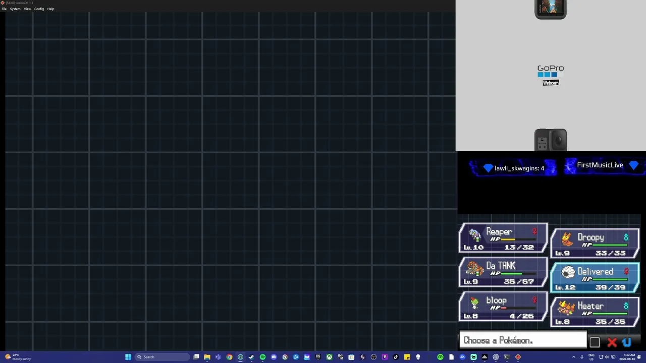
Task: Open Spotify from the taskbar
Action: (x=262, y=357)
